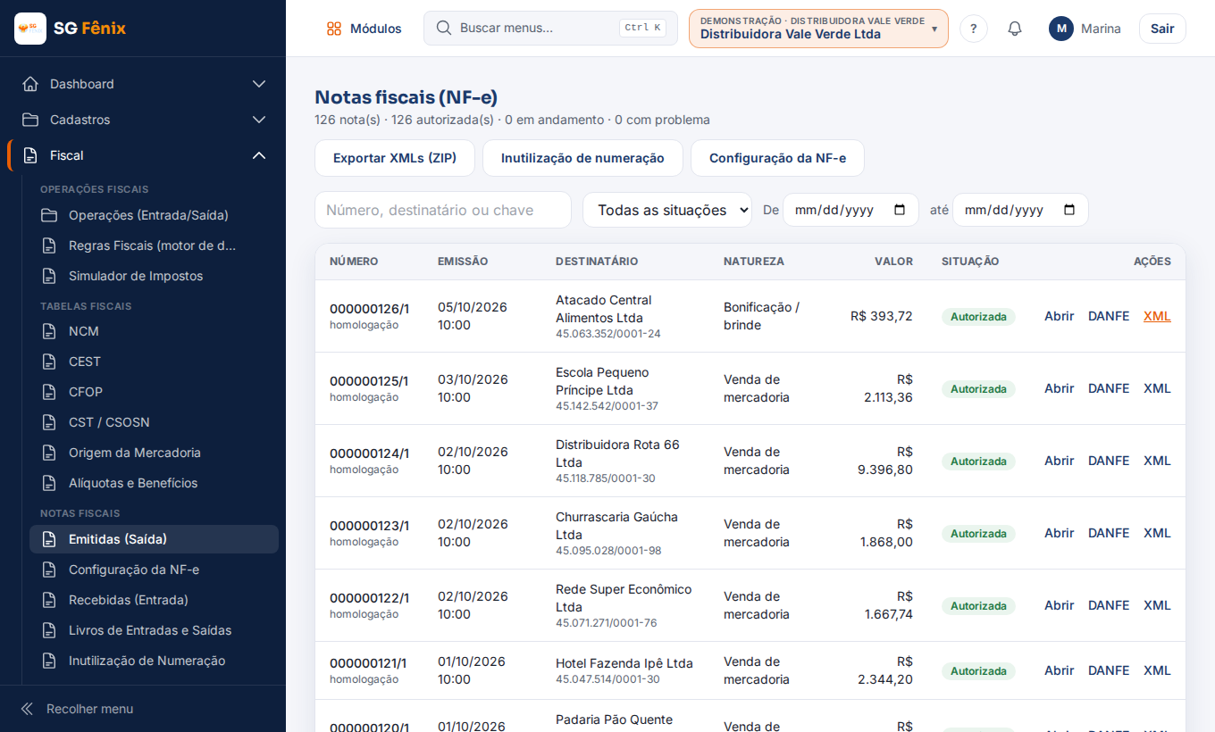Viewport: 1215px width, 732px height.
Task: Open the Módulos grid icon
Action: (334, 29)
